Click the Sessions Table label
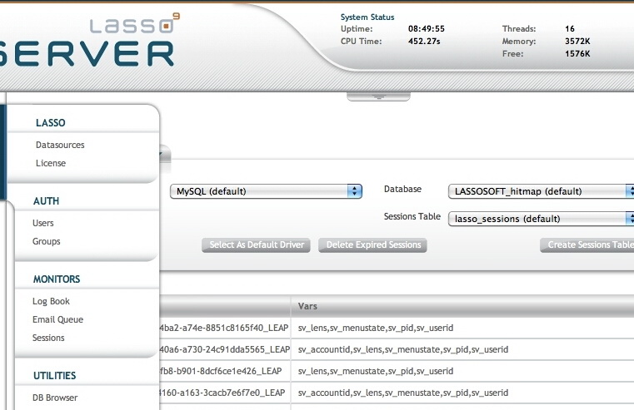Viewport: 634px width, 410px height. [412, 216]
